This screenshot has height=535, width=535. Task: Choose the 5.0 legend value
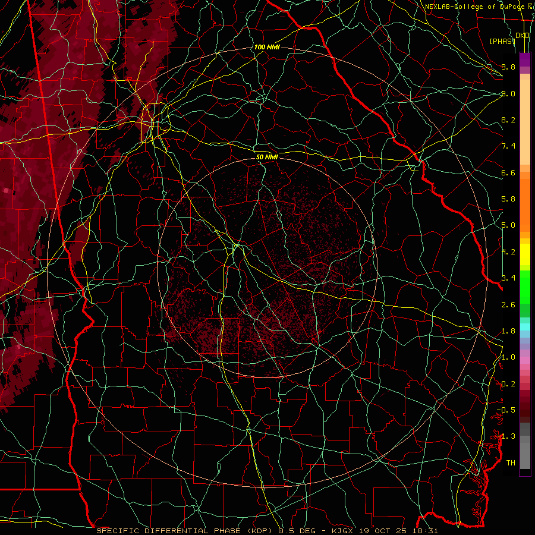(508, 225)
